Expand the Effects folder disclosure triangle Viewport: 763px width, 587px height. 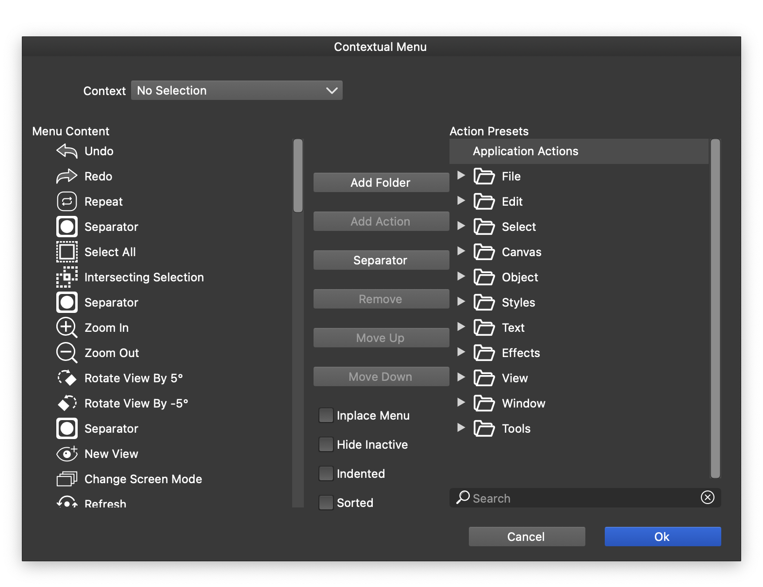pos(461,352)
